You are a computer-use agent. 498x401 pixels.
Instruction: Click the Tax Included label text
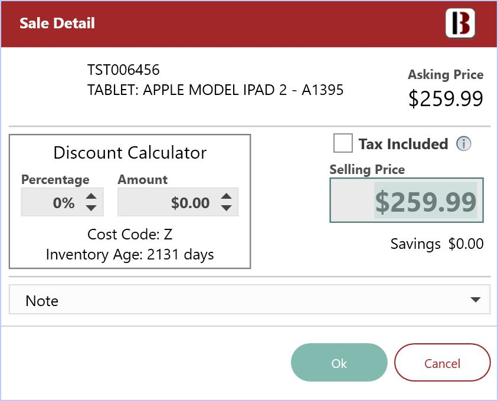tap(403, 144)
